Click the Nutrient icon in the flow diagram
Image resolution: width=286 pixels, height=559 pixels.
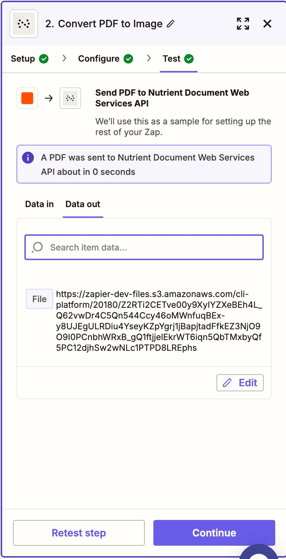pos(70,98)
